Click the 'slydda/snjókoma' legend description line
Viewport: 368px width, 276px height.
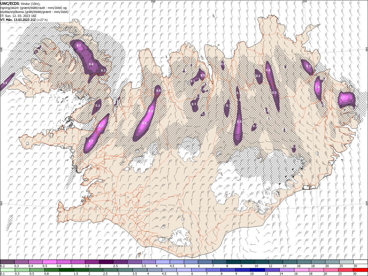34,12
